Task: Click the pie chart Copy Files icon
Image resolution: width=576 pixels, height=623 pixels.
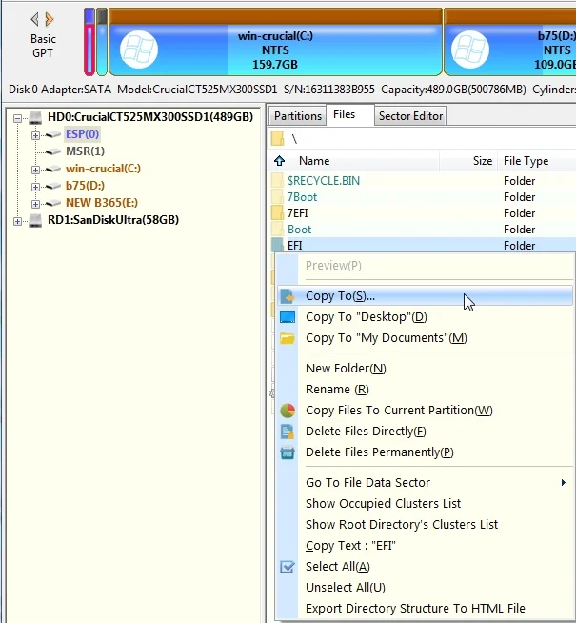Action: 288,411
